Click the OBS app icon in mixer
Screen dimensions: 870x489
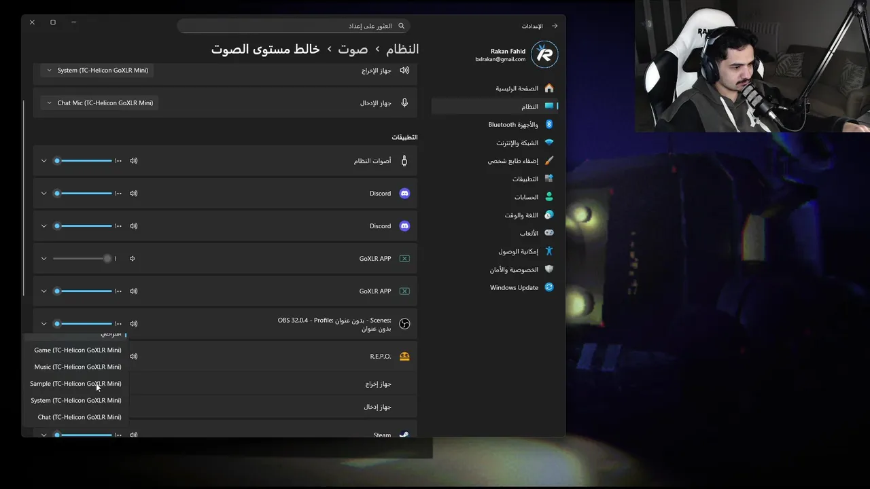pyautogui.click(x=404, y=324)
